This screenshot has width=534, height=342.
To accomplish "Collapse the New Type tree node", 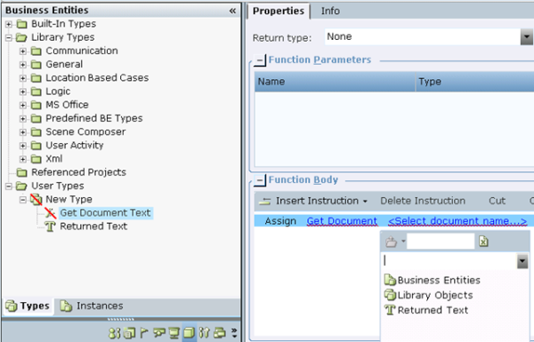I will [22, 200].
